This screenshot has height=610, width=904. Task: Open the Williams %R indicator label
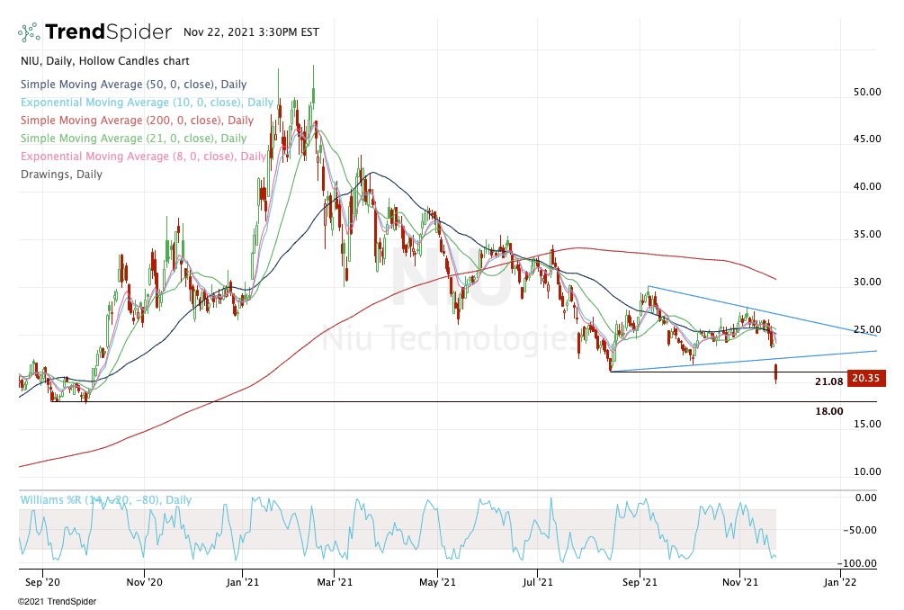pos(105,500)
